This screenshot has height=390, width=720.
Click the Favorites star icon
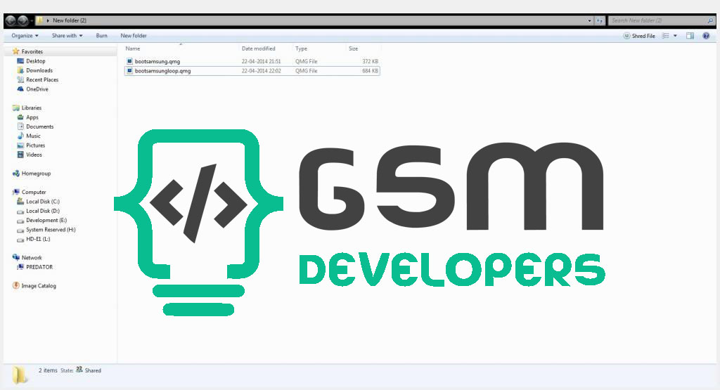pyautogui.click(x=15, y=51)
